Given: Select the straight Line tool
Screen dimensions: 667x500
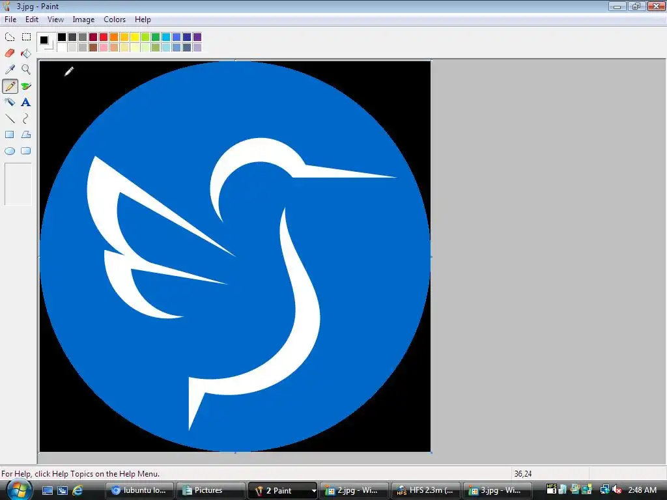Looking at the screenshot, I should click(x=10, y=118).
